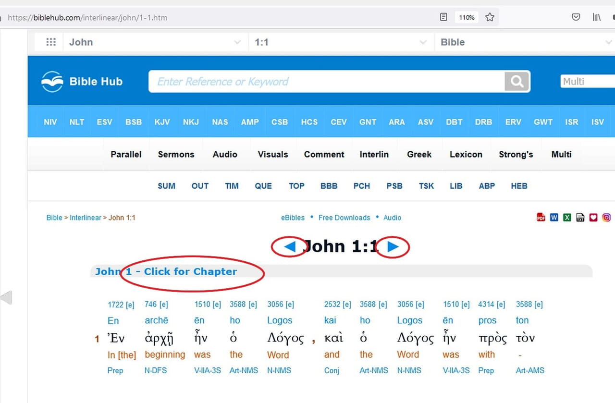Select the NAS translation tab
The image size is (615, 403).
point(220,122)
